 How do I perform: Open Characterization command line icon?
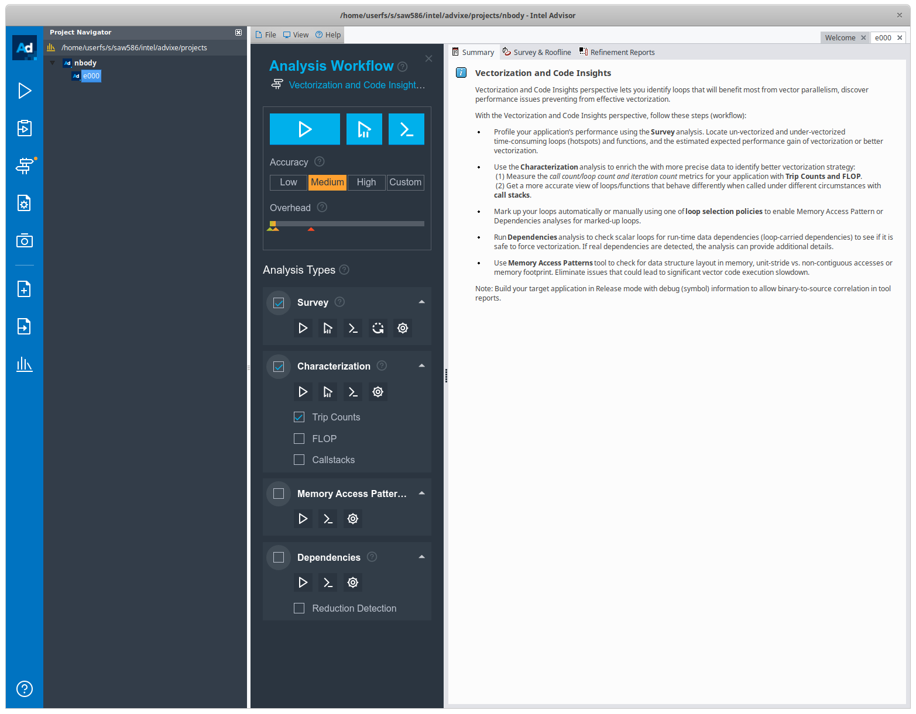353,392
